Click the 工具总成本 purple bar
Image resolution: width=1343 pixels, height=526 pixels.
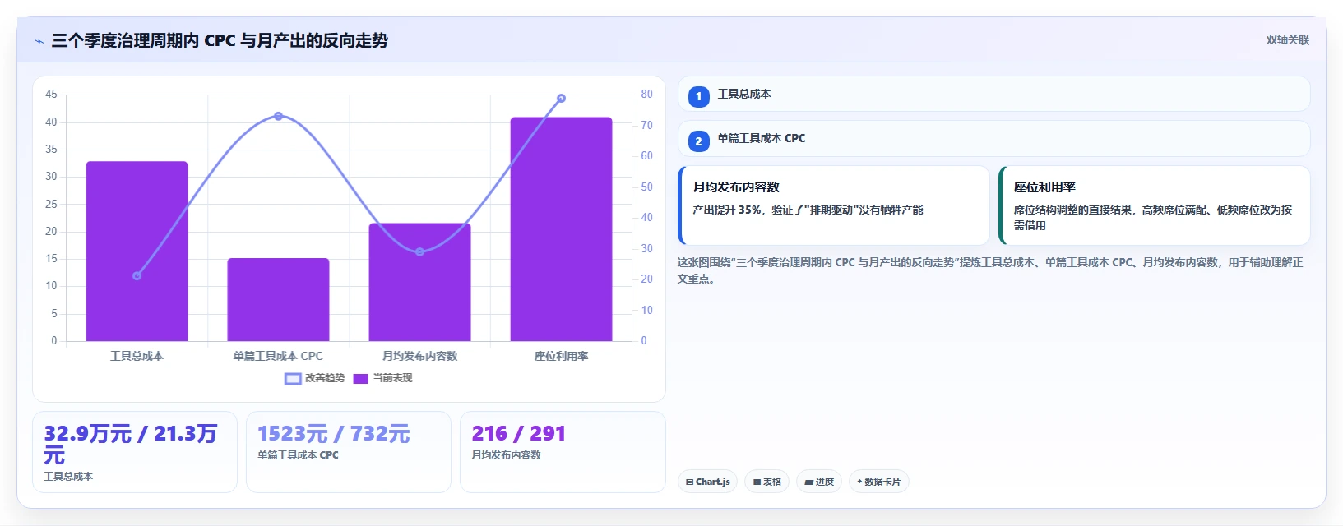click(137, 251)
